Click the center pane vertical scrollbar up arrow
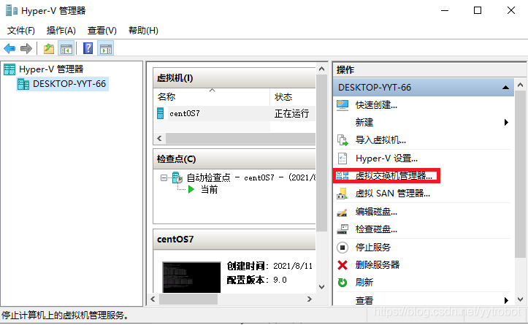The height and width of the screenshot is (325, 528). pyautogui.click(x=321, y=69)
